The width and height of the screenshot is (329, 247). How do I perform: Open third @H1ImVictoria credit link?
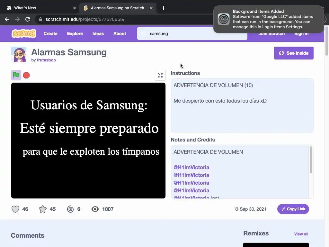(x=191, y=183)
